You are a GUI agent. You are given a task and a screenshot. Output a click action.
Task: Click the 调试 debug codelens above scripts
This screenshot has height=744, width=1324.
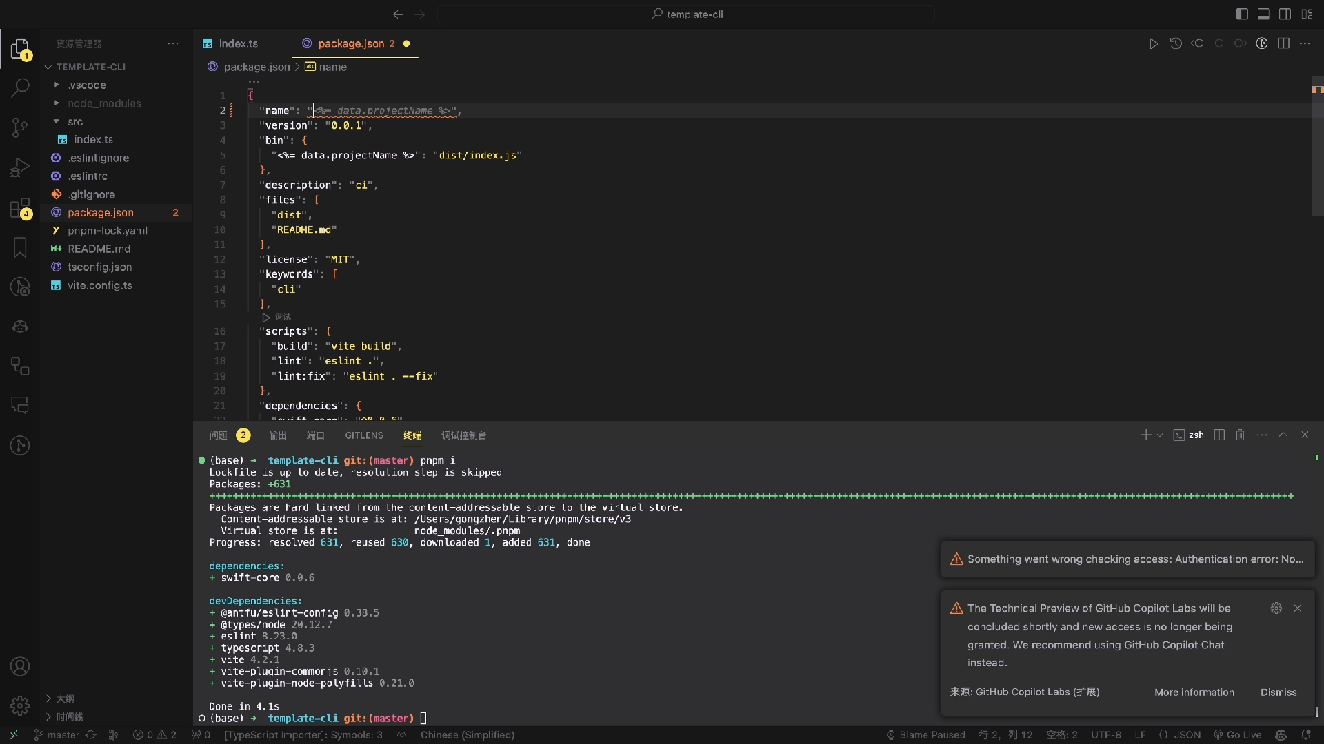pos(277,317)
